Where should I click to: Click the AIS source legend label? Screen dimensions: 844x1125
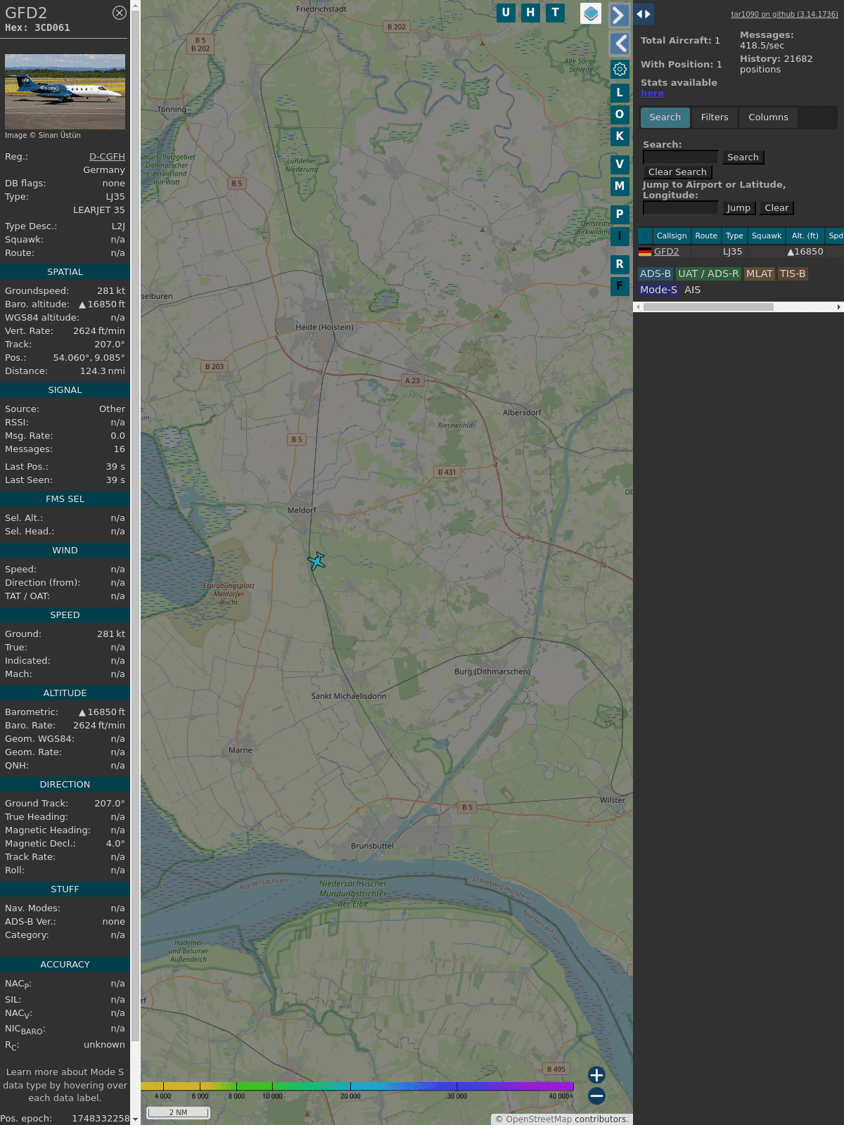pyautogui.click(x=693, y=290)
